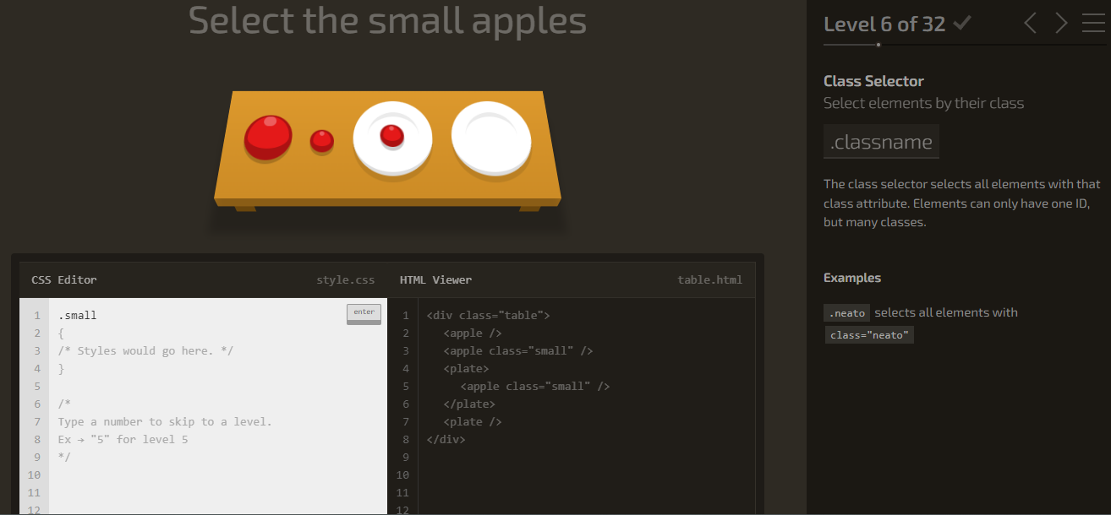The image size is (1111, 515).
Task: Click the HTML Viewer panel label
Action: pos(435,279)
